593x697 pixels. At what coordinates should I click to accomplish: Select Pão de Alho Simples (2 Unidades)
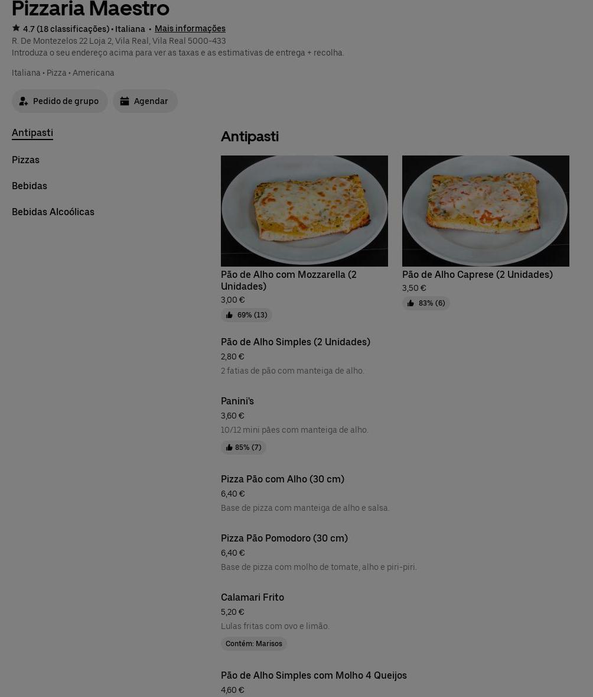(295, 342)
